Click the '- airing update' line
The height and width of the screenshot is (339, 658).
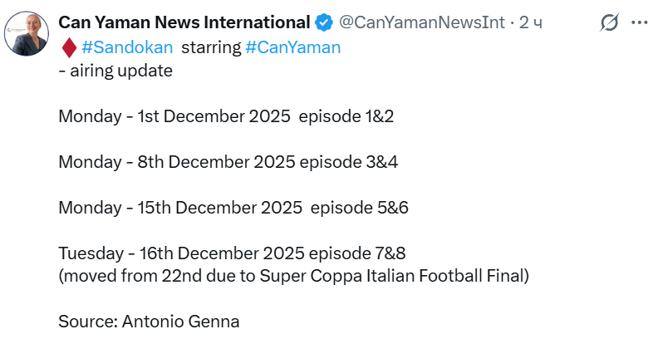(x=115, y=71)
